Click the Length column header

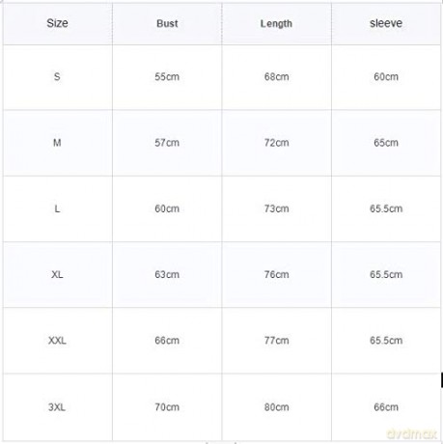(x=276, y=23)
